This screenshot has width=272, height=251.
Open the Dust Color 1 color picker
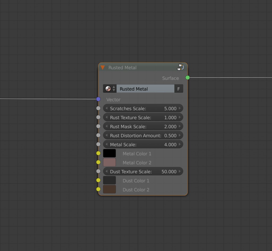[x=109, y=180]
